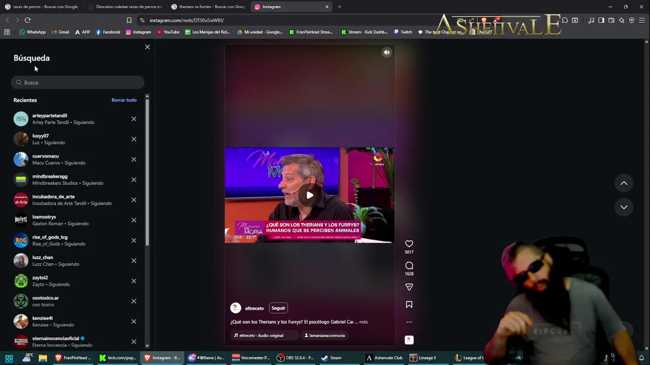Viewport: 650px width, 365px height.
Task: Remove rise_of_gods_tcg from recent searches
Action: 134,241
